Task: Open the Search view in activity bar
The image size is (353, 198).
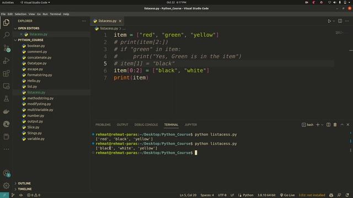Action: pyautogui.click(x=6, y=35)
